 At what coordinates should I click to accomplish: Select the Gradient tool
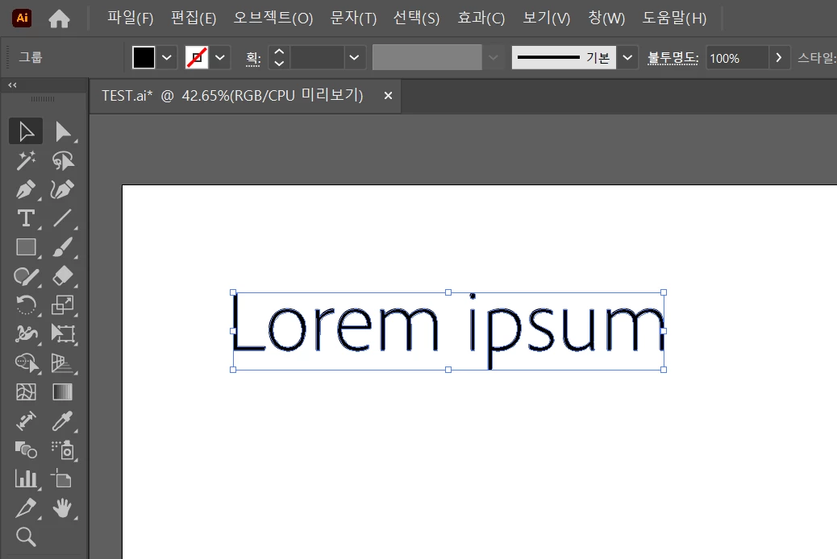click(x=62, y=392)
